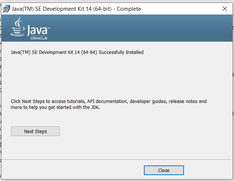Open the Next Steps tutorials button
The height and width of the screenshot is (181, 234).
pos(35,131)
